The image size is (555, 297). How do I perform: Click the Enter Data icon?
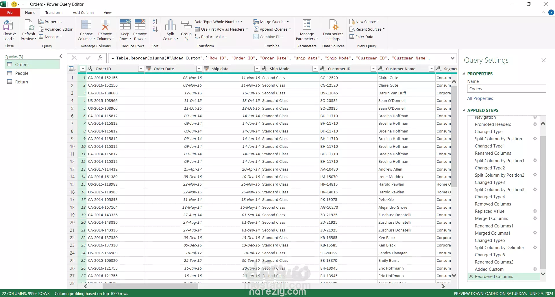point(352,37)
